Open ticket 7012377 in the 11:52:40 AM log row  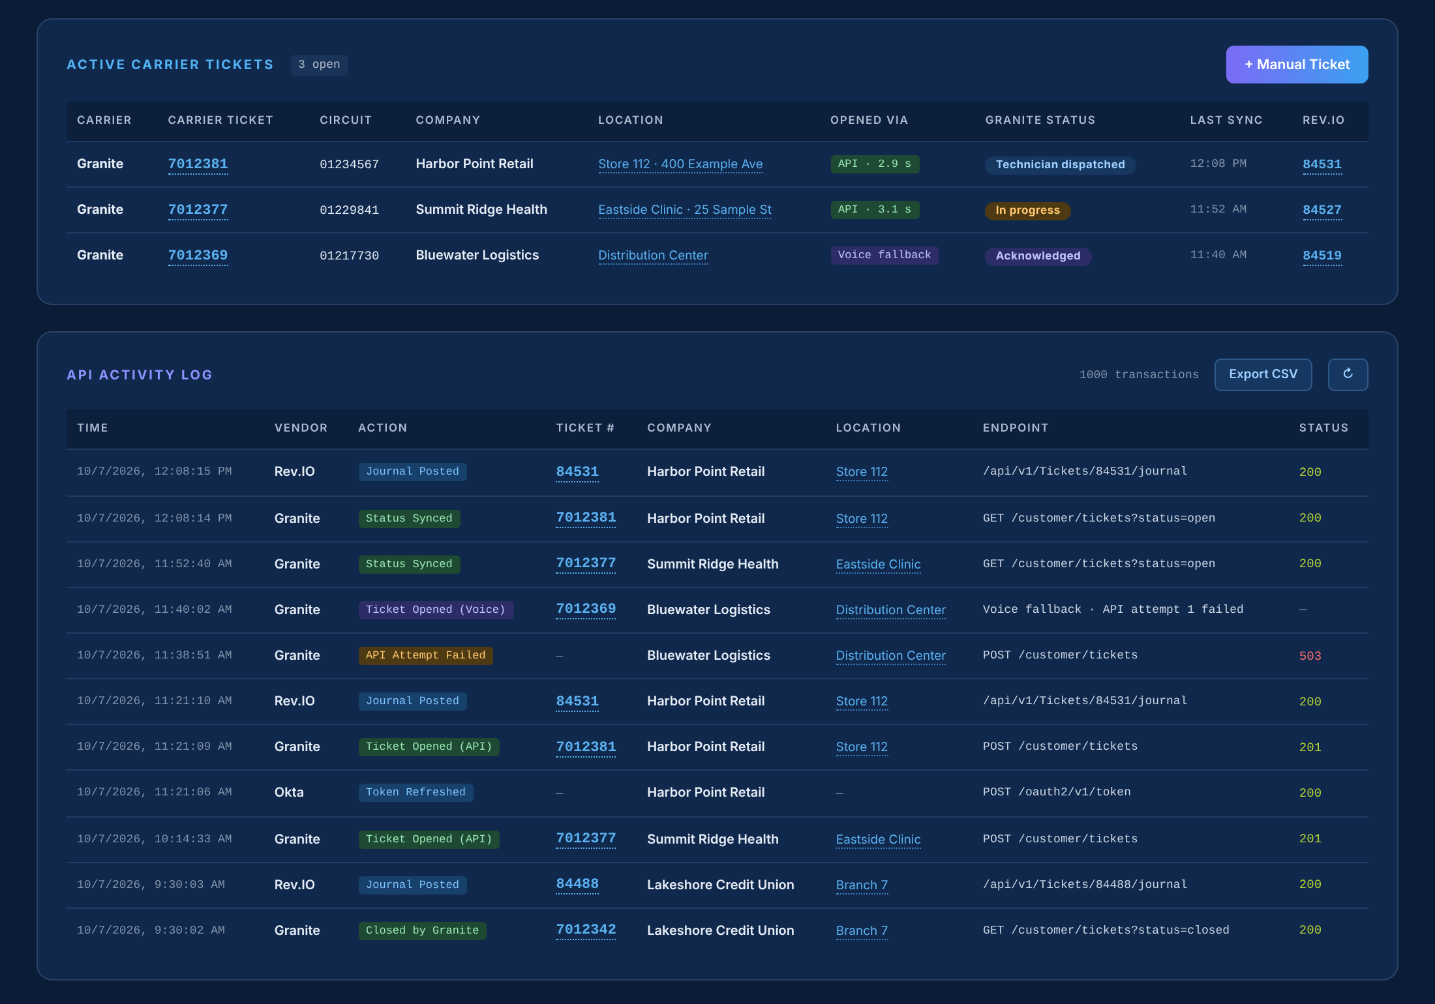point(586,563)
